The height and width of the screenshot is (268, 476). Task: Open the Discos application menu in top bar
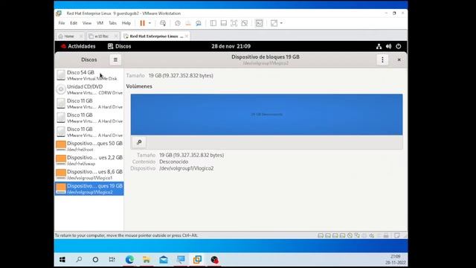tap(119, 46)
